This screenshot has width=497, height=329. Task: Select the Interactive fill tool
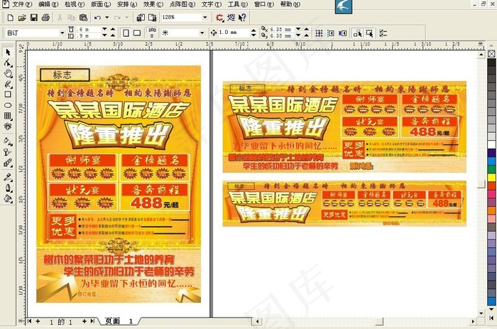(8, 141)
